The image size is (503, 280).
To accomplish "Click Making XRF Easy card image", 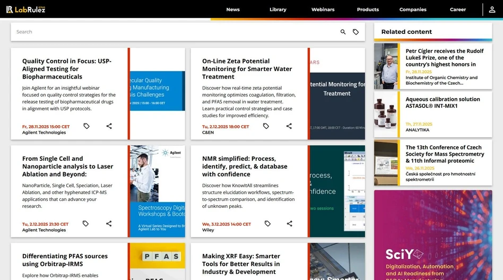I will click(x=337, y=261).
